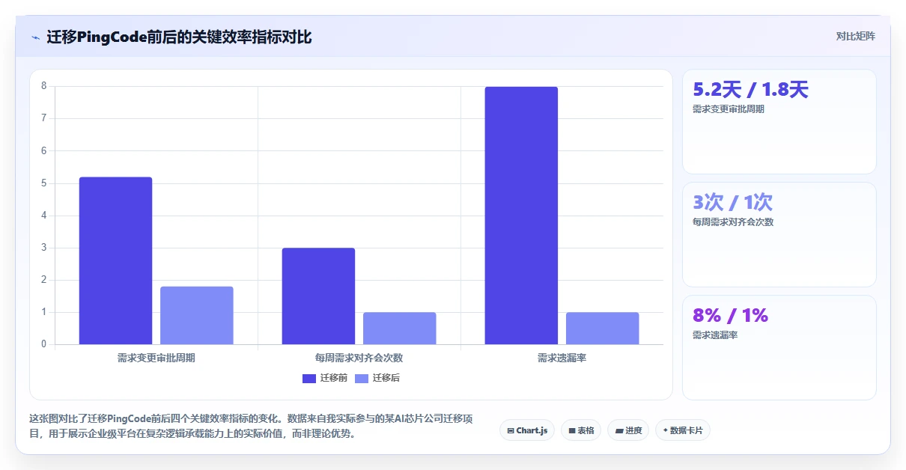Click the card caption 需求变更审批周期
Image resolution: width=906 pixels, height=470 pixels.
click(x=729, y=109)
